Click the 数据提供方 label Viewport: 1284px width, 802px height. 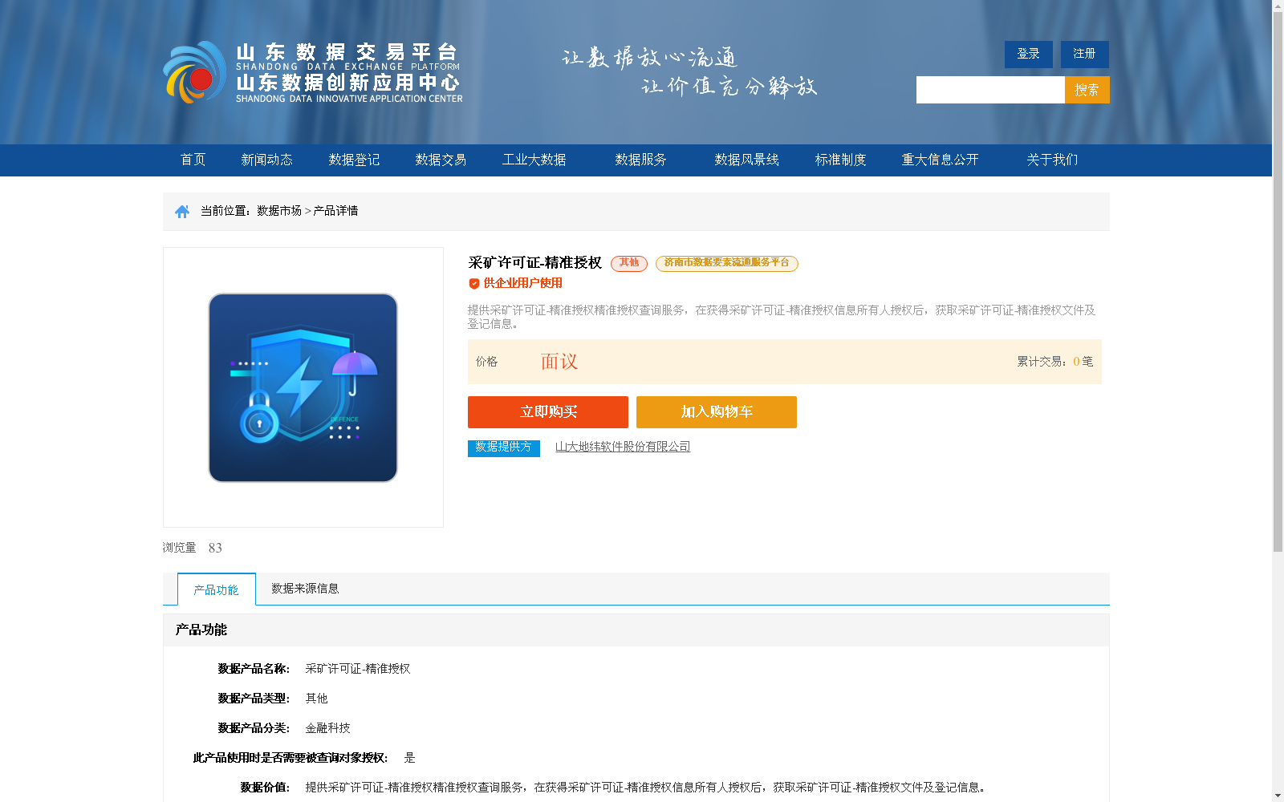[x=504, y=448]
